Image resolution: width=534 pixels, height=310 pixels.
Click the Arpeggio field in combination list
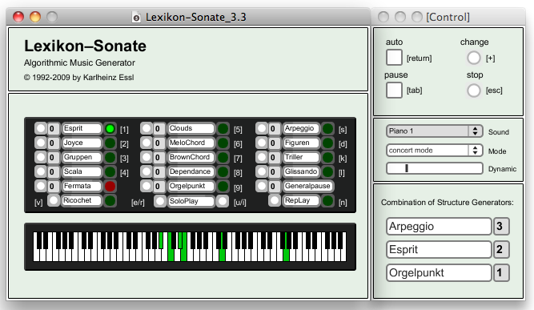[x=439, y=226]
